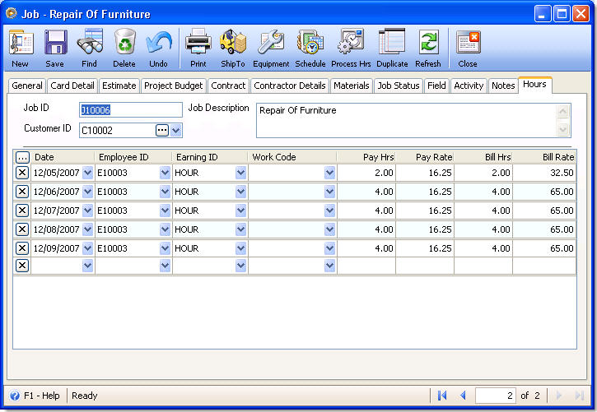The height and width of the screenshot is (412, 597).
Task: Remove the 12/09/2007 hours row
Action: tap(22, 248)
